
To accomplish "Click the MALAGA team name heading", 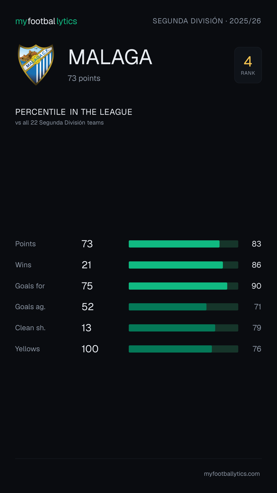I will click(110, 57).
